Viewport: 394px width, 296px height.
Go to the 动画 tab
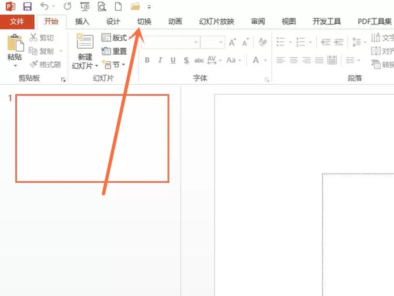coord(175,22)
